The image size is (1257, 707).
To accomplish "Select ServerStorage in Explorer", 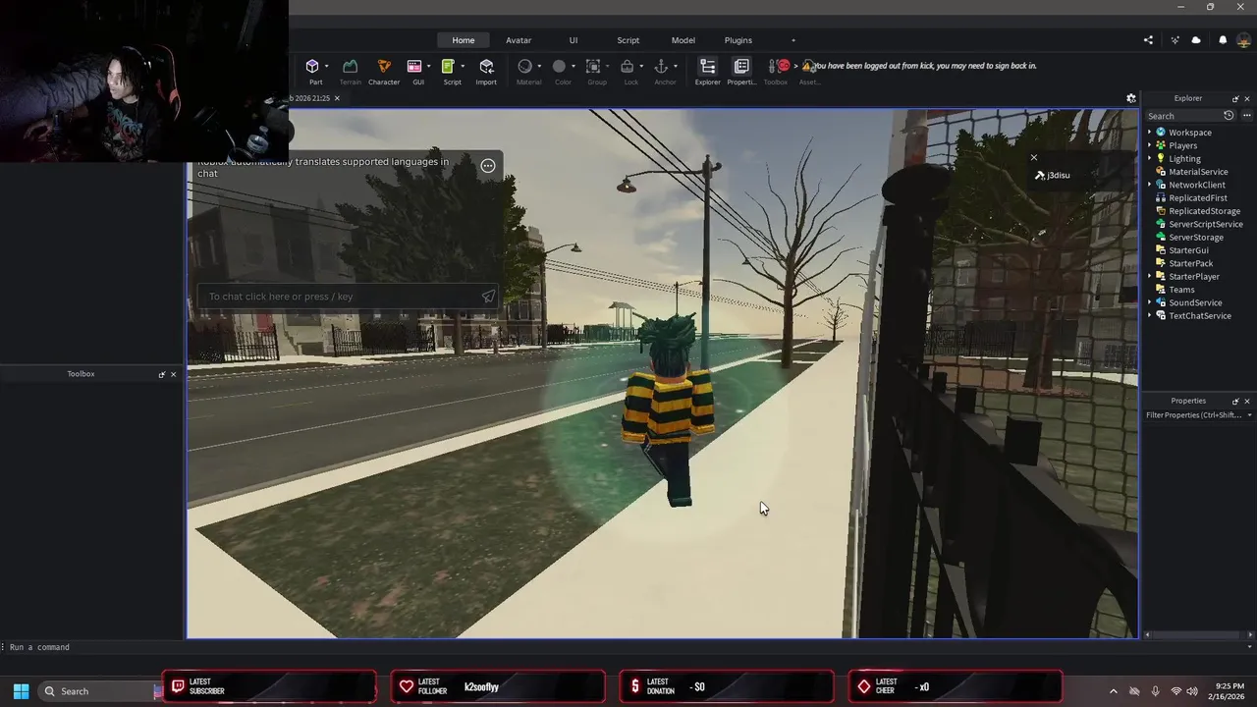I will [1195, 237].
